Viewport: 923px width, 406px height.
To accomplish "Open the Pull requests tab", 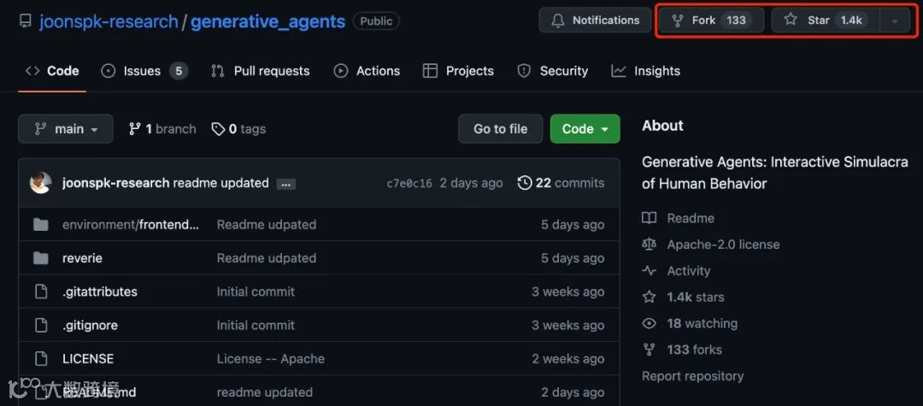I will tap(260, 71).
